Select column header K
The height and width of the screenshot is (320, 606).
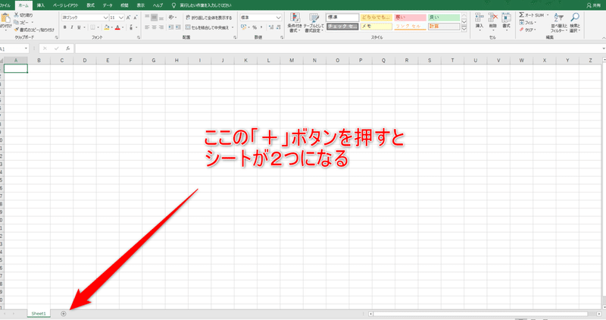(245, 61)
